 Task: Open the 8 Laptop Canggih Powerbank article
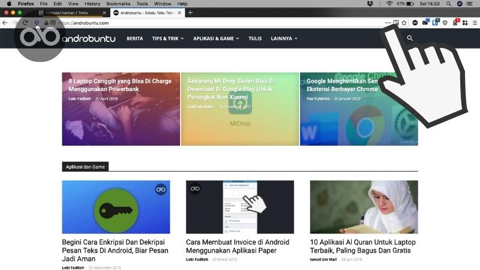click(120, 85)
